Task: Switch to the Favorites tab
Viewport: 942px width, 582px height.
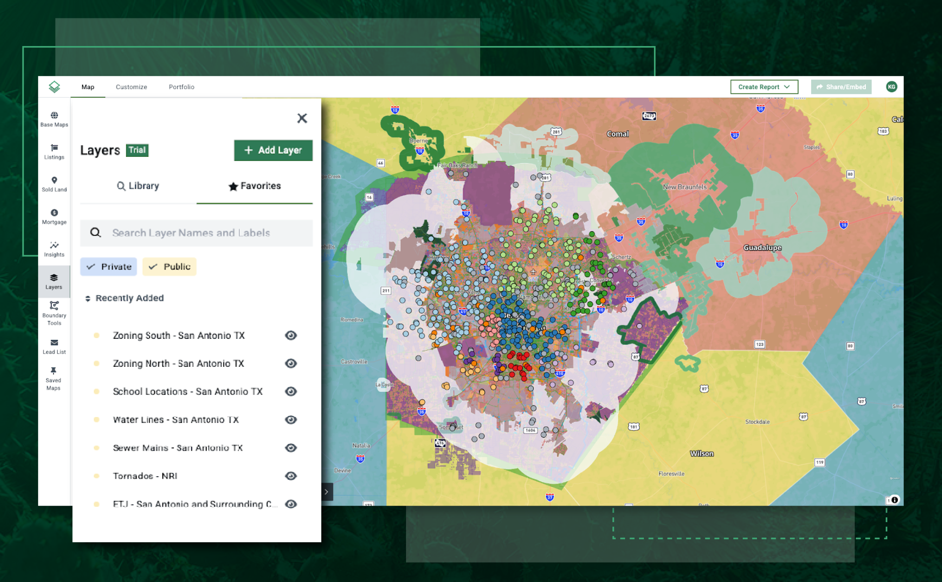Action: [255, 186]
